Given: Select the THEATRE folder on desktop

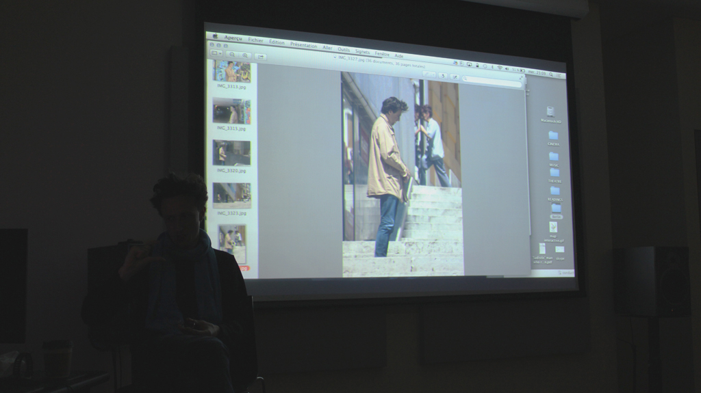Looking at the screenshot, I should coord(555,173).
